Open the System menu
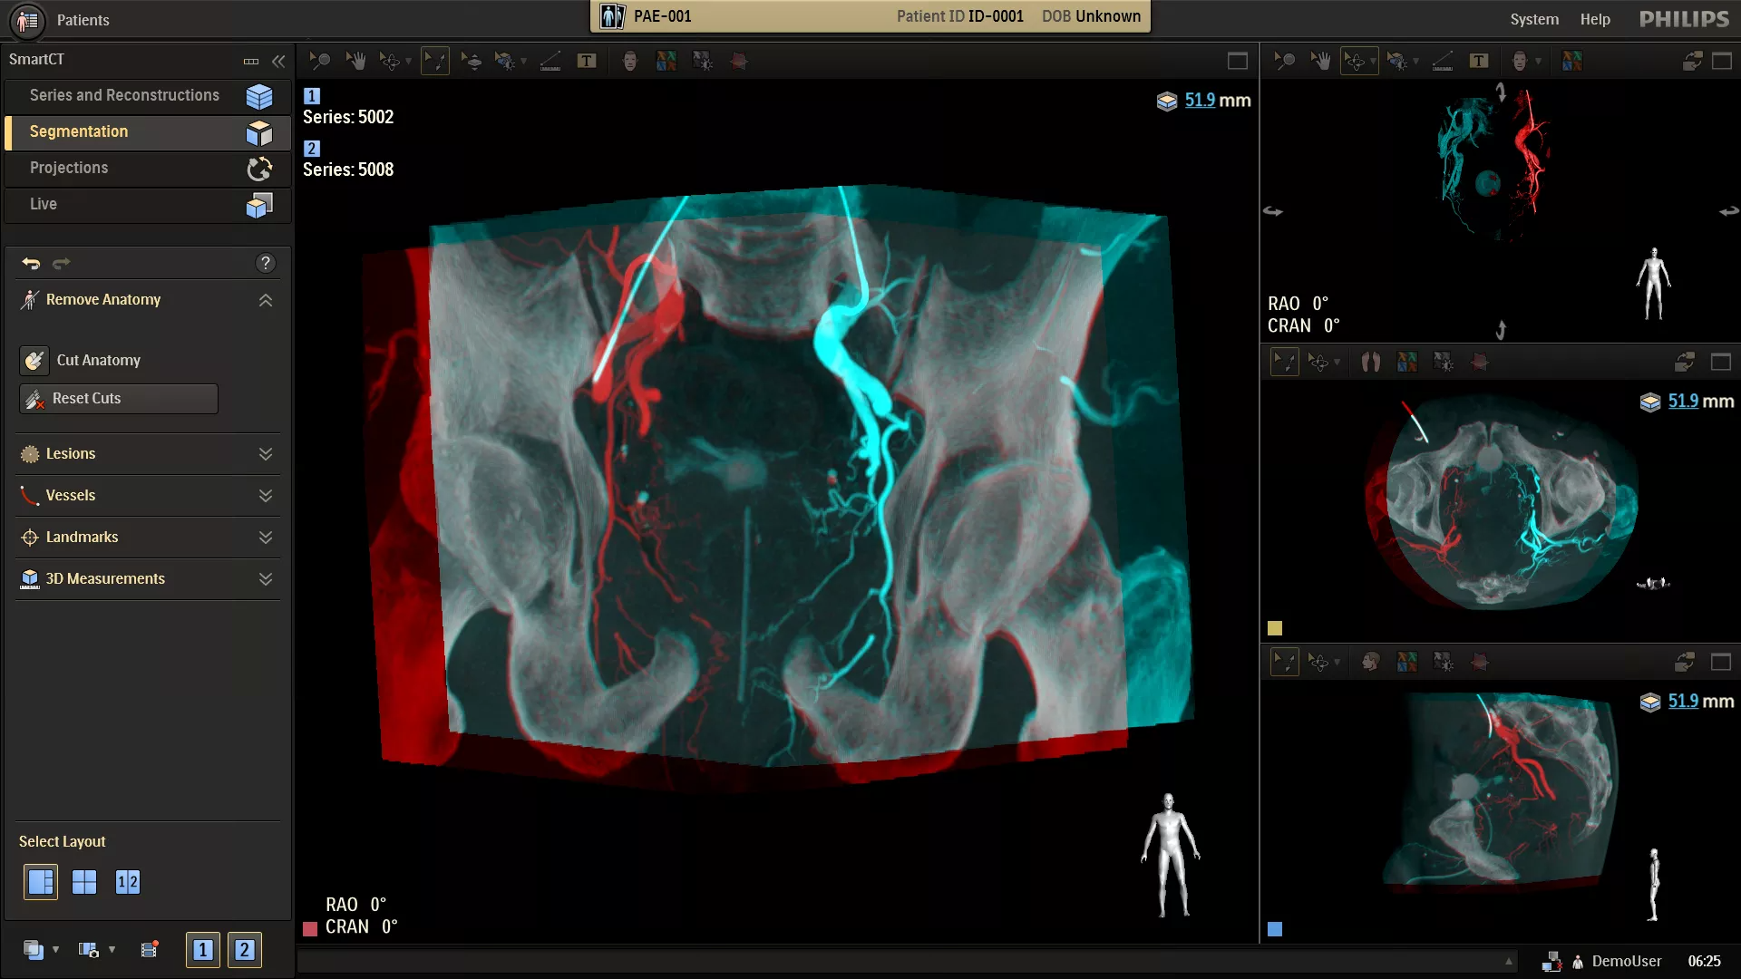1741x979 pixels. point(1534,19)
